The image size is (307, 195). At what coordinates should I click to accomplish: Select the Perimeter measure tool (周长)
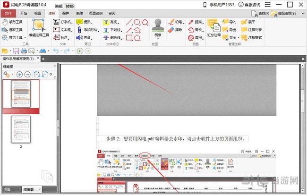[196, 30]
